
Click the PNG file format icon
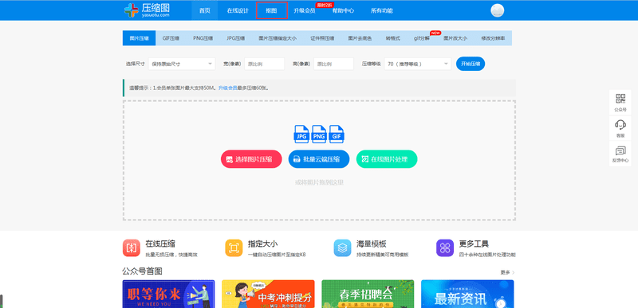[319, 135]
